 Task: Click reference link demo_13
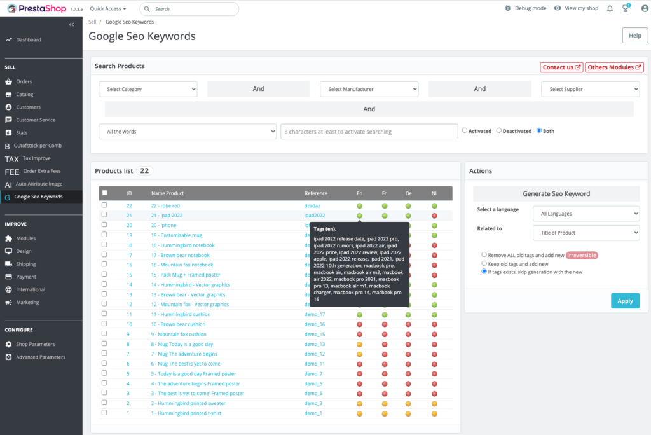(x=315, y=345)
